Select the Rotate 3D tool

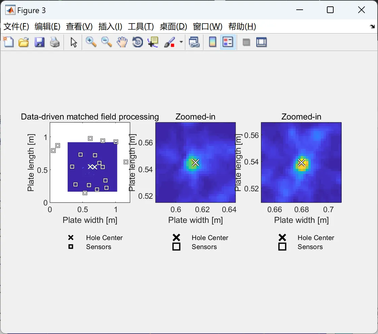click(x=138, y=42)
